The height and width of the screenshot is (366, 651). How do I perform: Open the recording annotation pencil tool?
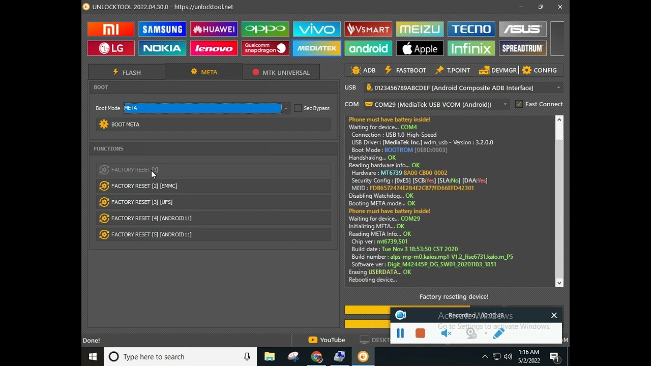[499, 333]
